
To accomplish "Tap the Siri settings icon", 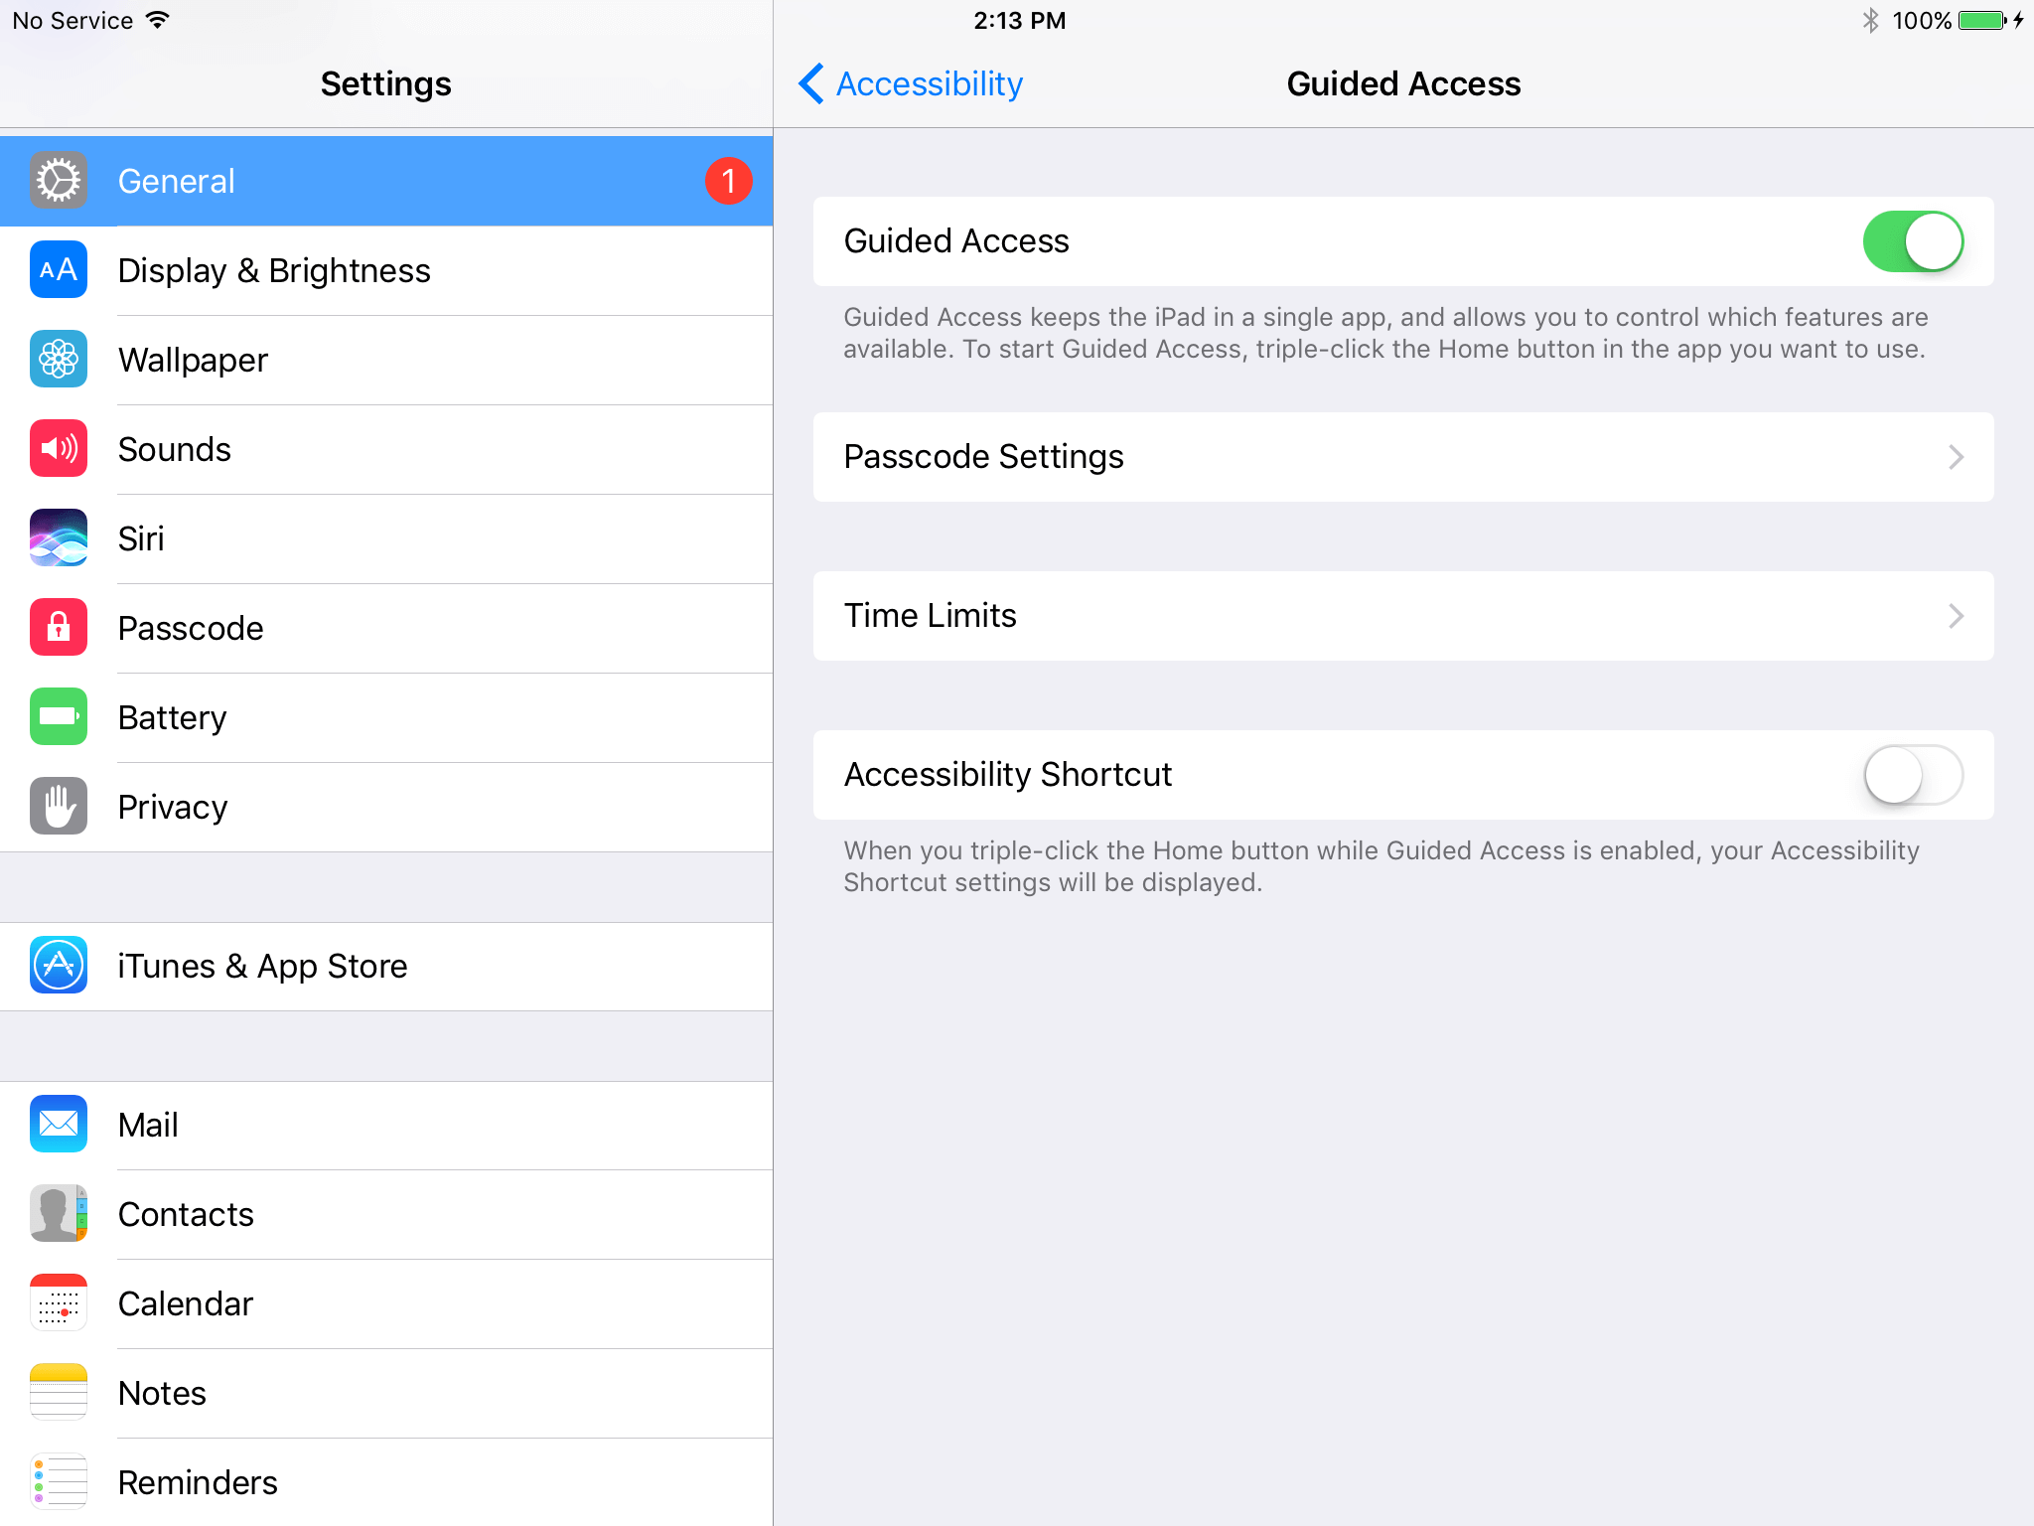I will pos(58,538).
